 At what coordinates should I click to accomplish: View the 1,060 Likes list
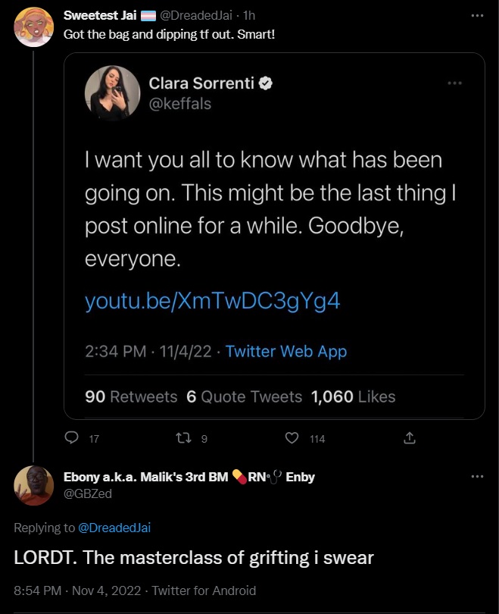point(353,396)
